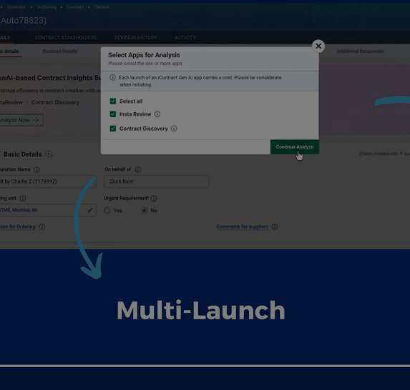Click the Contract Discovery text in insights banner
410x390 pixels.
coord(55,102)
